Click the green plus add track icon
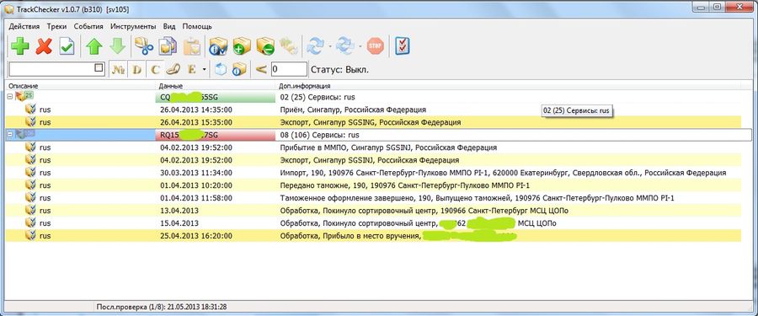The height and width of the screenshot is (316, 758). pyautogui.click(x=20, y=46)
